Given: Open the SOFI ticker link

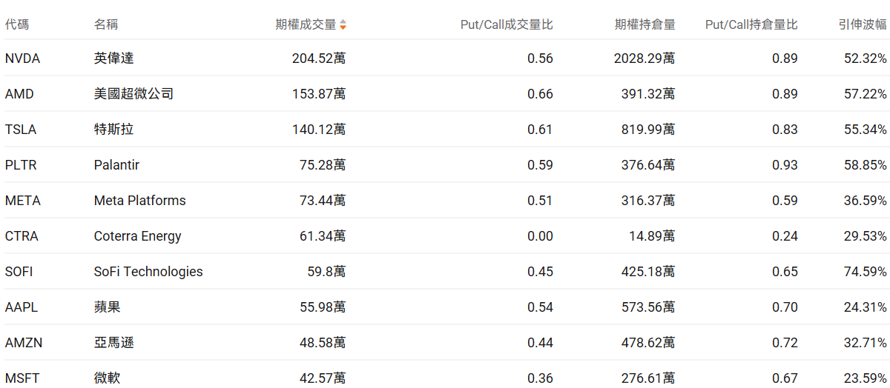Looking at the screenshot, I should pyautogui.click(x=19, y=272).
